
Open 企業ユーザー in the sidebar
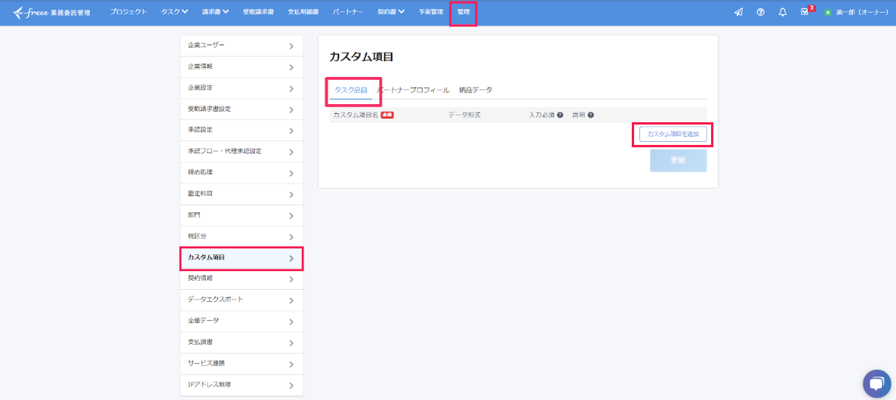(241, 46)
